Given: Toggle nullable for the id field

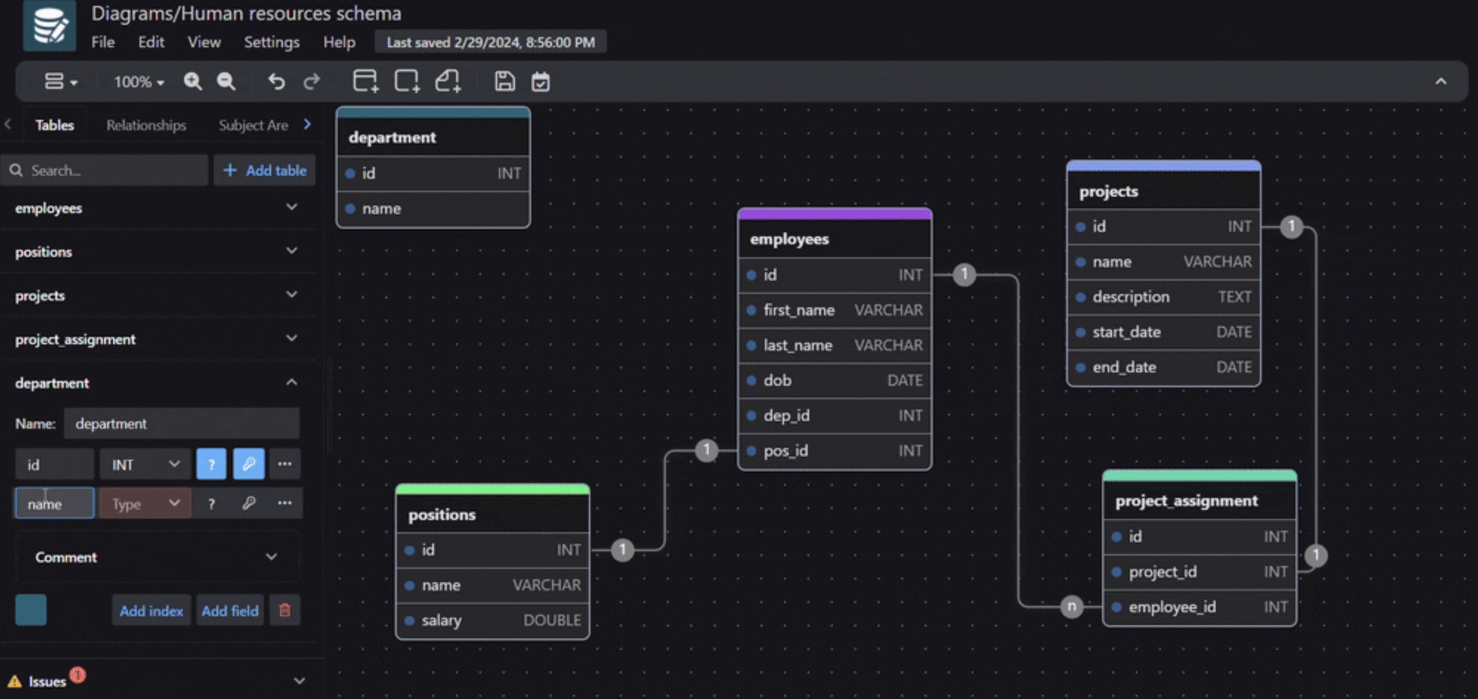Looking at the screenshot, I should [x=211, y=464].
